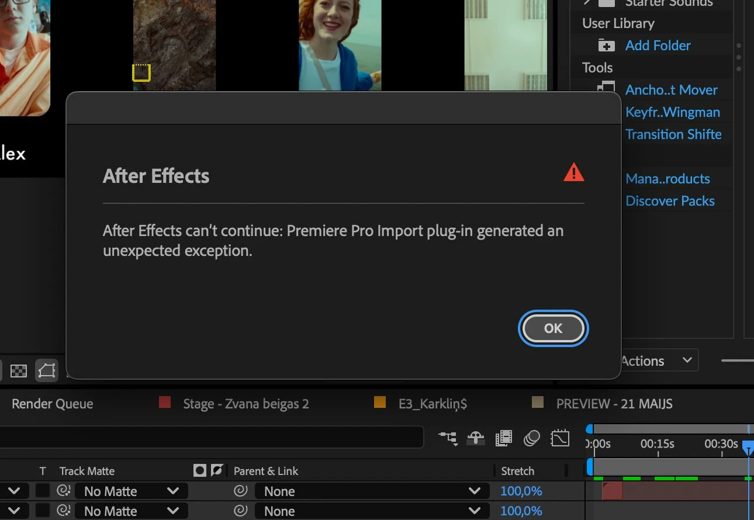Click track matte pick whip in first row
Screen dimensions: 754x520
pyautogui.click(x=64, y=491)
